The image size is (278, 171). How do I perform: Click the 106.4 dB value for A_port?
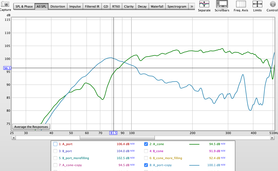tap(123, 144)
